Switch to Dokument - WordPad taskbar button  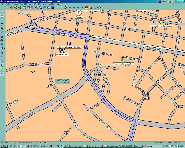click(x=113, y=146)
